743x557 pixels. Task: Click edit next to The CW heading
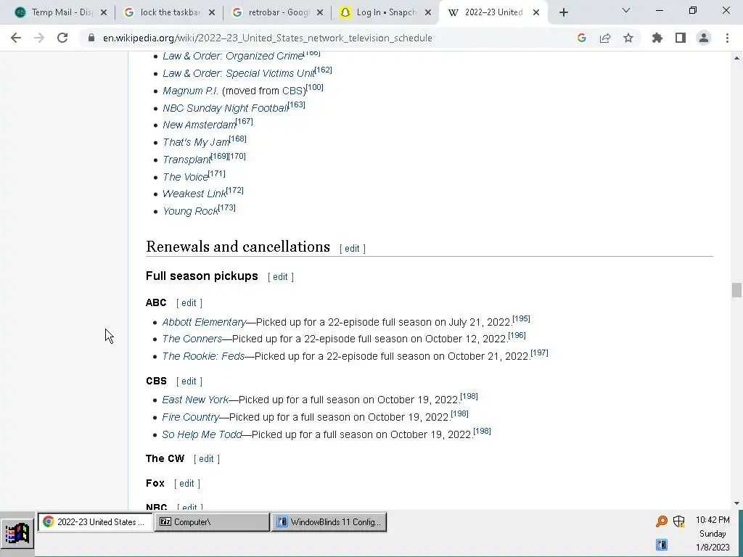(206, 459)
